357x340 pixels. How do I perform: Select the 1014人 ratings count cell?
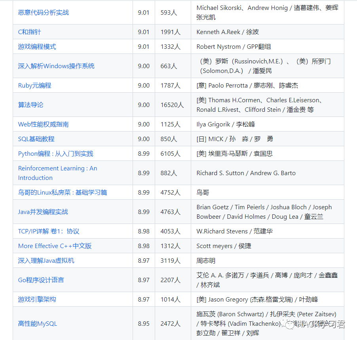pyautogui.click(x=173, y=299)
